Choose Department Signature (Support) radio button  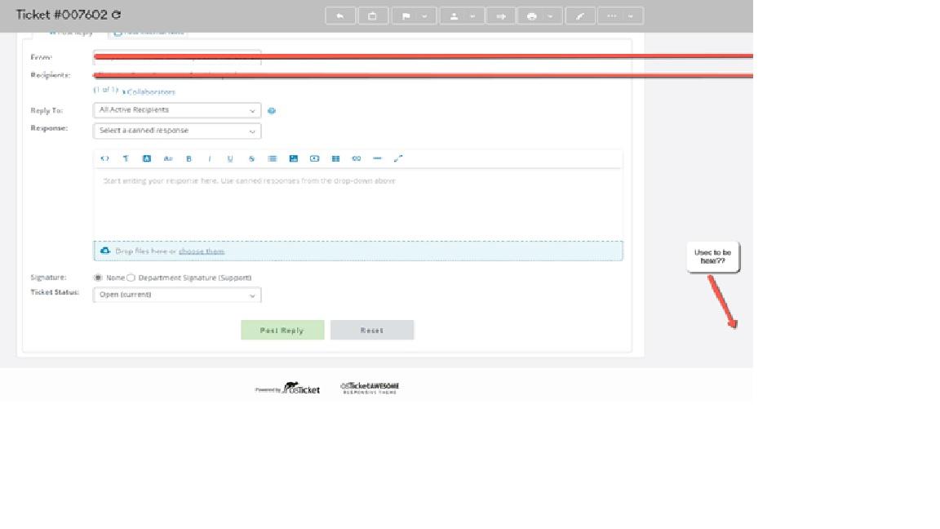pyautogui.click(x=131, y=278)
